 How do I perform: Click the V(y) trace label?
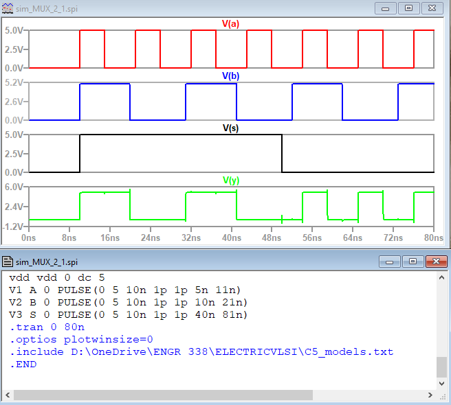(231, 180)
